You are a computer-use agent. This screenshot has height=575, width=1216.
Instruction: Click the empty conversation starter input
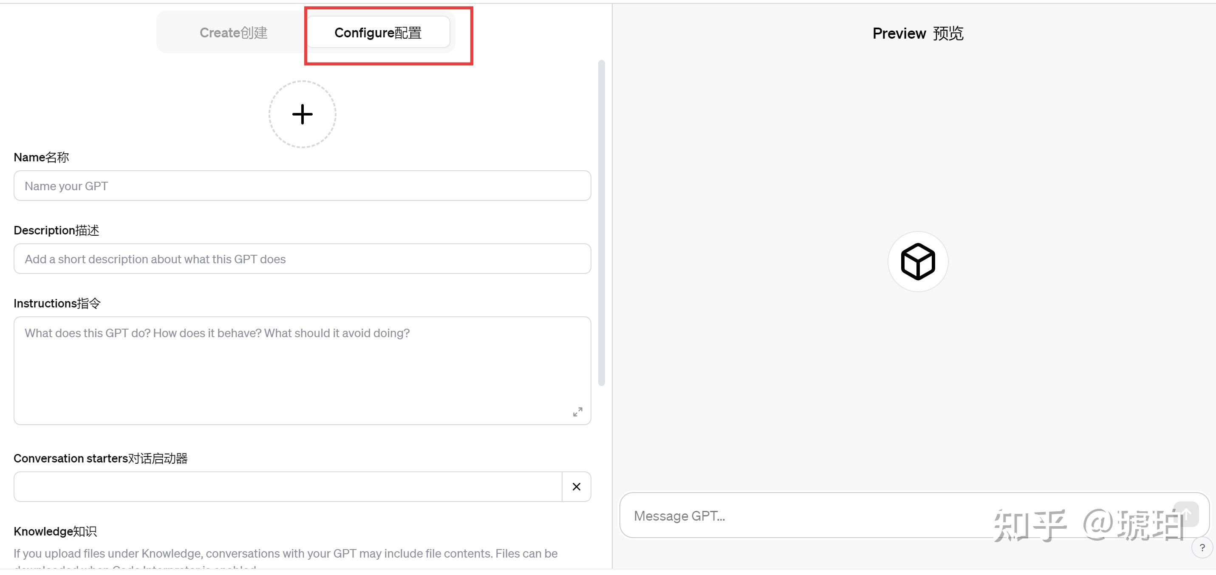tap(288, 486)
